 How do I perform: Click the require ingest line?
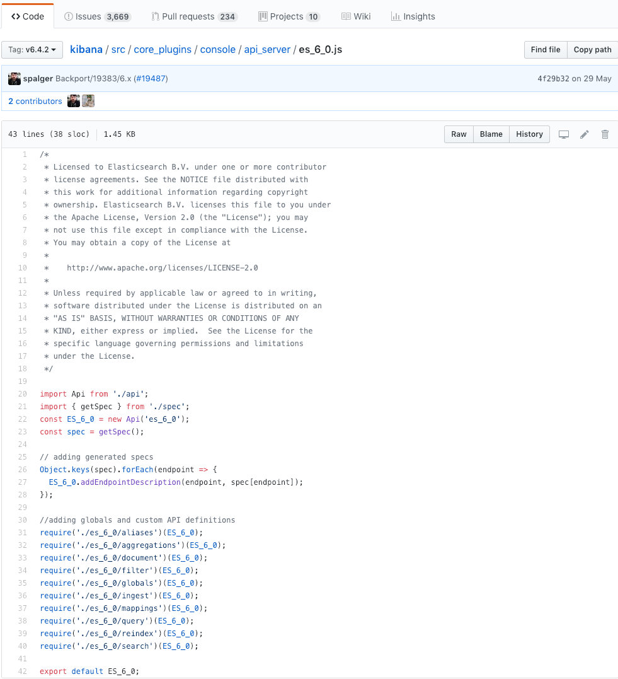[119, 595]
